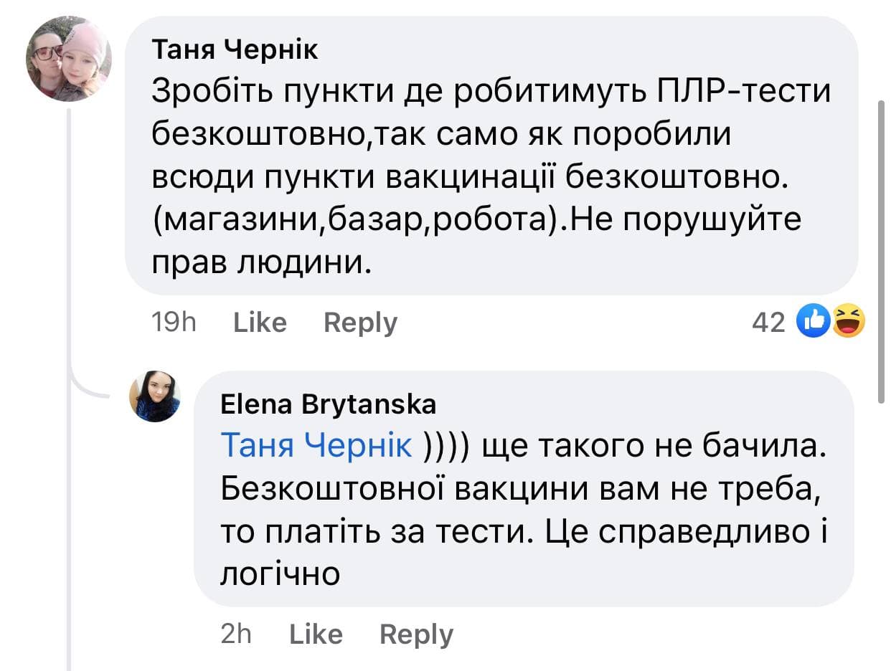This screenshot has width=891, height=671.
Task: Open the Таня Чернік author name link
Action: coord(235,49)
